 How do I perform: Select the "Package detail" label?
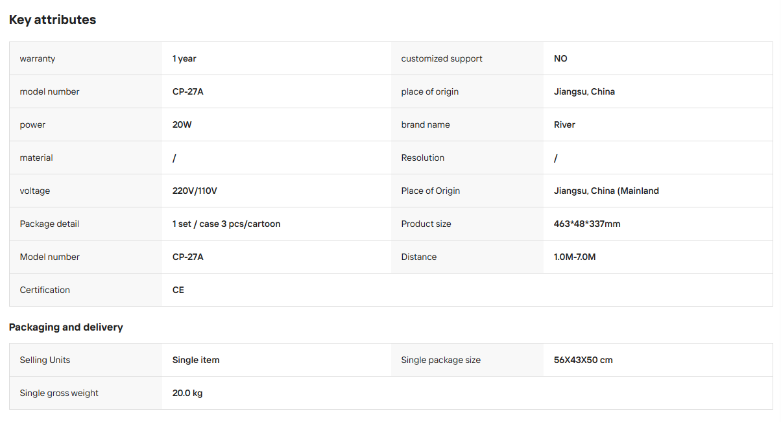(49, 224)
